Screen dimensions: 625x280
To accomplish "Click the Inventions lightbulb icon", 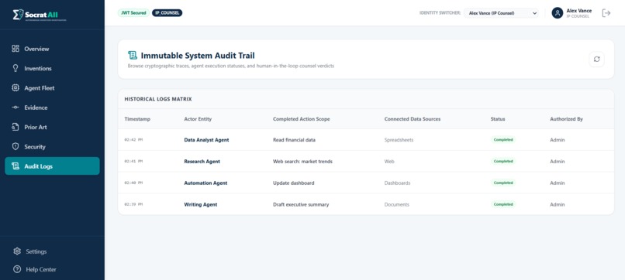I will pyautogui.click(x=16, y=68).
